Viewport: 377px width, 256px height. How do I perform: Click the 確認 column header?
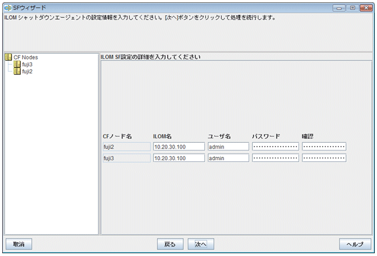308,137
